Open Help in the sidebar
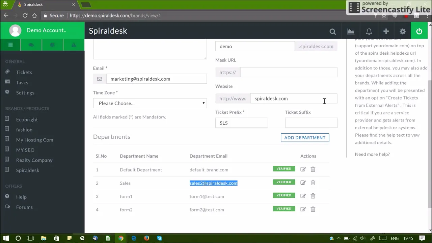 (21, 197)
